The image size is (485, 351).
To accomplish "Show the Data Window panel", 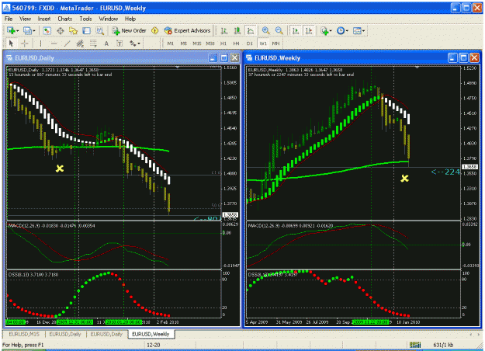I will [x=60, y=30].
